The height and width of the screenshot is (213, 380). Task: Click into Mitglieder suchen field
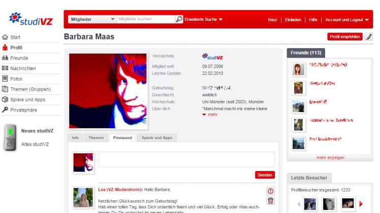point(146,19)
